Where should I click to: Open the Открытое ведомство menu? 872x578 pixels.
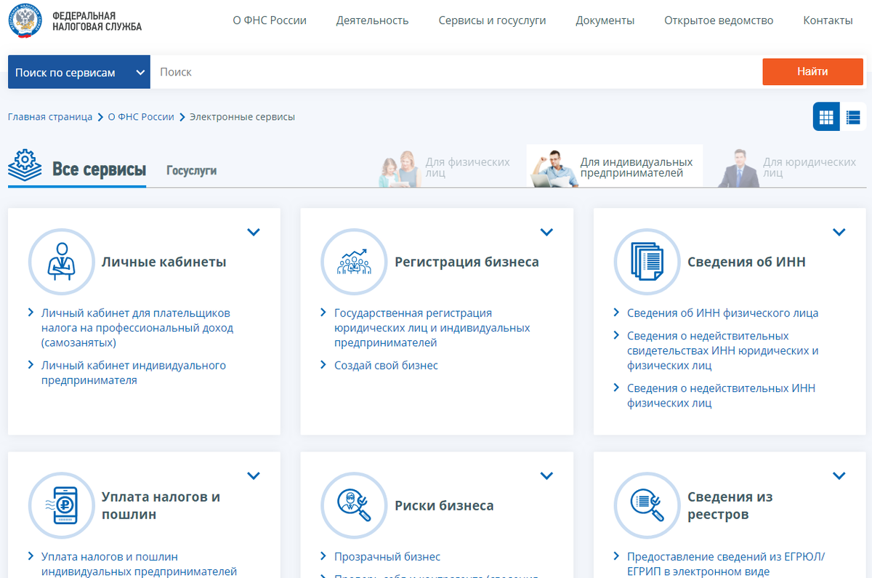coord(719,20)
